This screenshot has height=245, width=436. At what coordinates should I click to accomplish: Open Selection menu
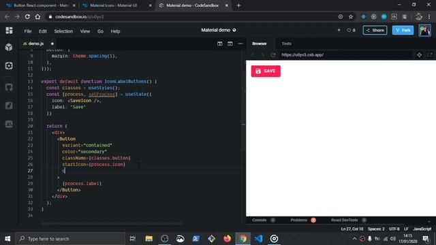coord(63,31)
